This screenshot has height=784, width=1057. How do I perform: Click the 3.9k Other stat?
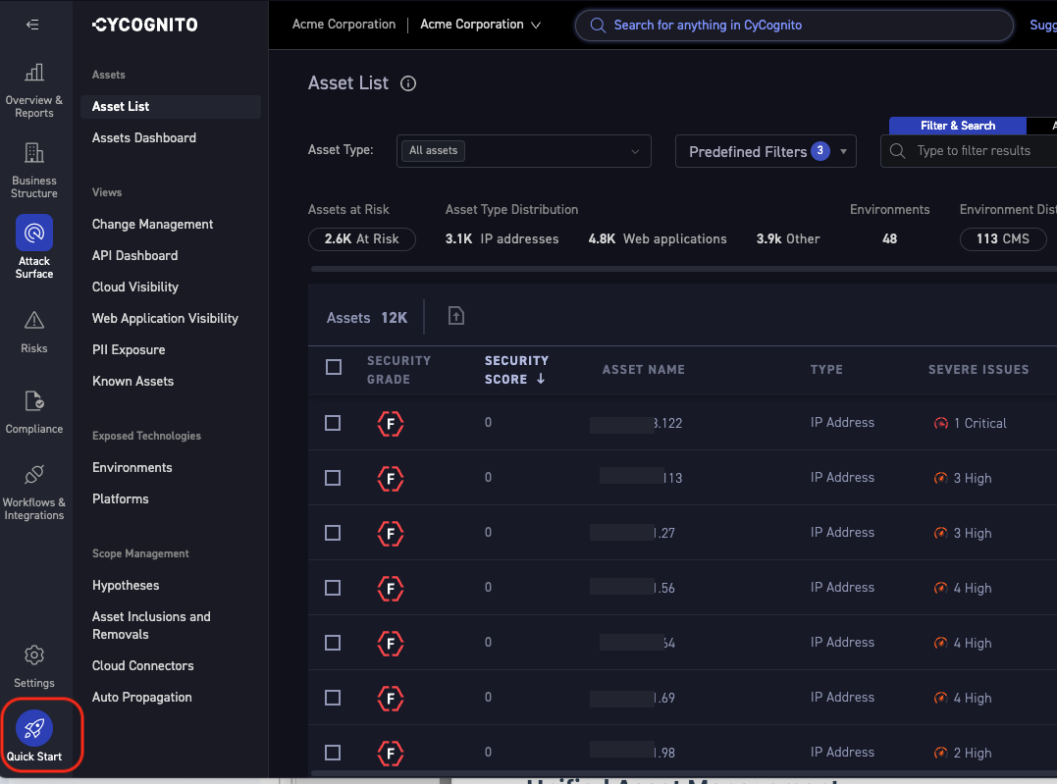788,238
